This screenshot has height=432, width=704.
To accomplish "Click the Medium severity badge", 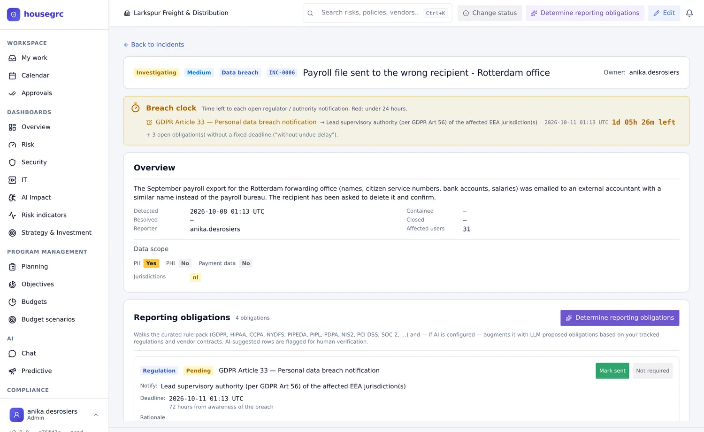I will (x=199, y=73).
